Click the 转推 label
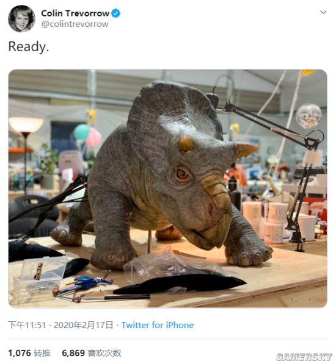Viewport: 336px width, 364px height. point(42,353)
